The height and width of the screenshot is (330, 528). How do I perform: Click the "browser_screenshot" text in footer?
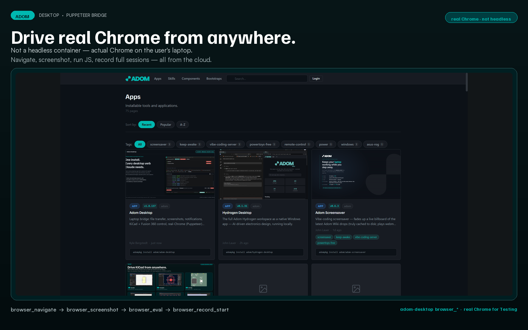[93, 310]
